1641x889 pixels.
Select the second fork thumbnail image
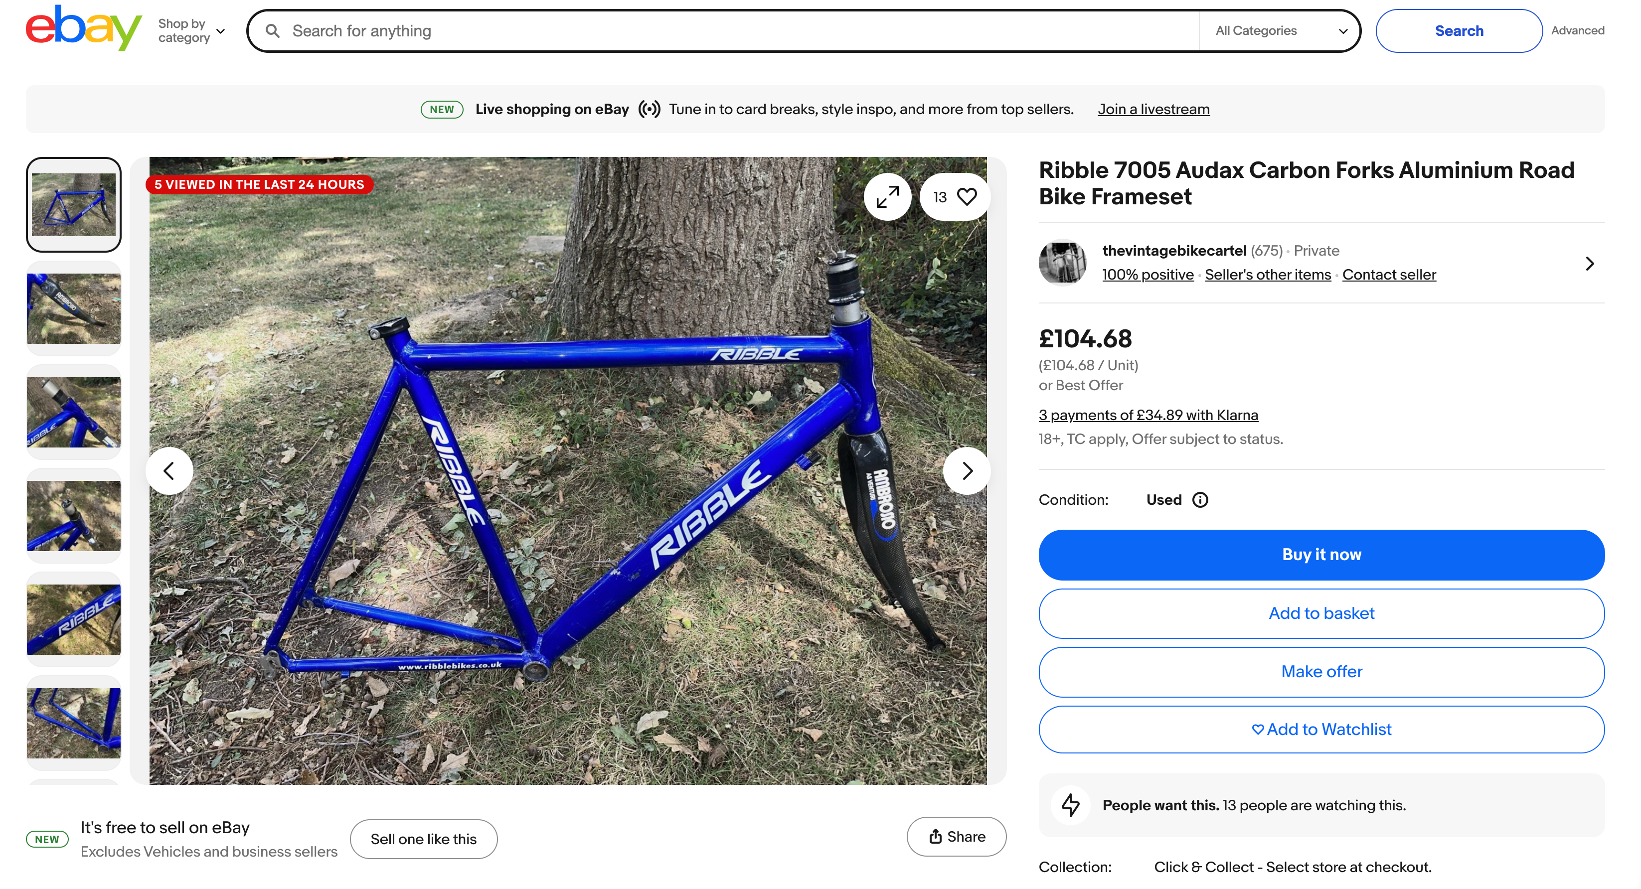pyautogui.click(x=73, y=309)
